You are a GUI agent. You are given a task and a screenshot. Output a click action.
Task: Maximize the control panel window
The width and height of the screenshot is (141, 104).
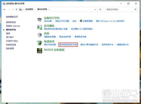128,4
